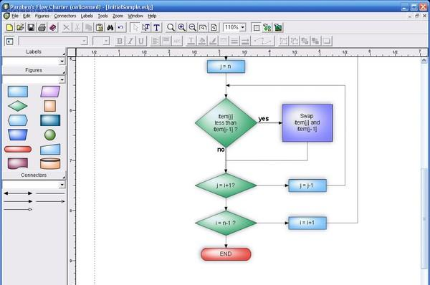Screen dimensions: 430x285
Task: Open the Labels menu
Action: tap(87, 16)
